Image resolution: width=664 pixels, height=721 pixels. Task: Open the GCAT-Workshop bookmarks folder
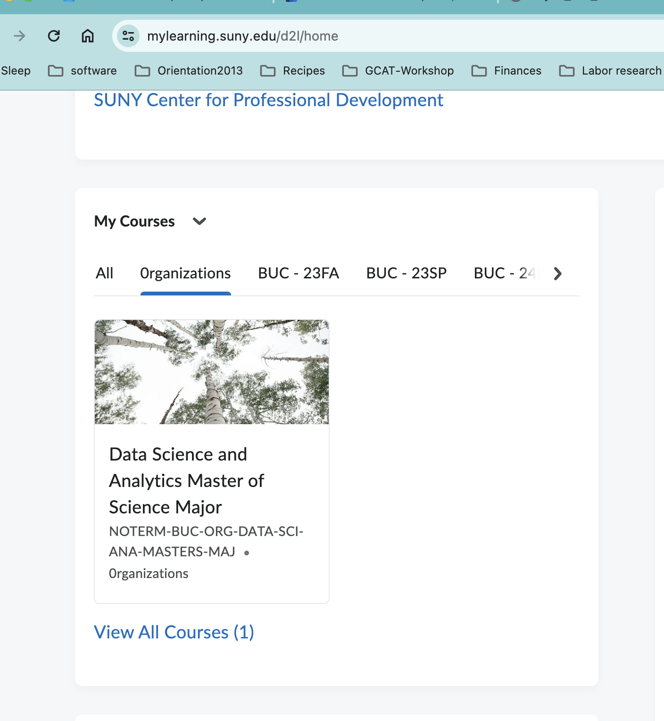coord(398,71)
